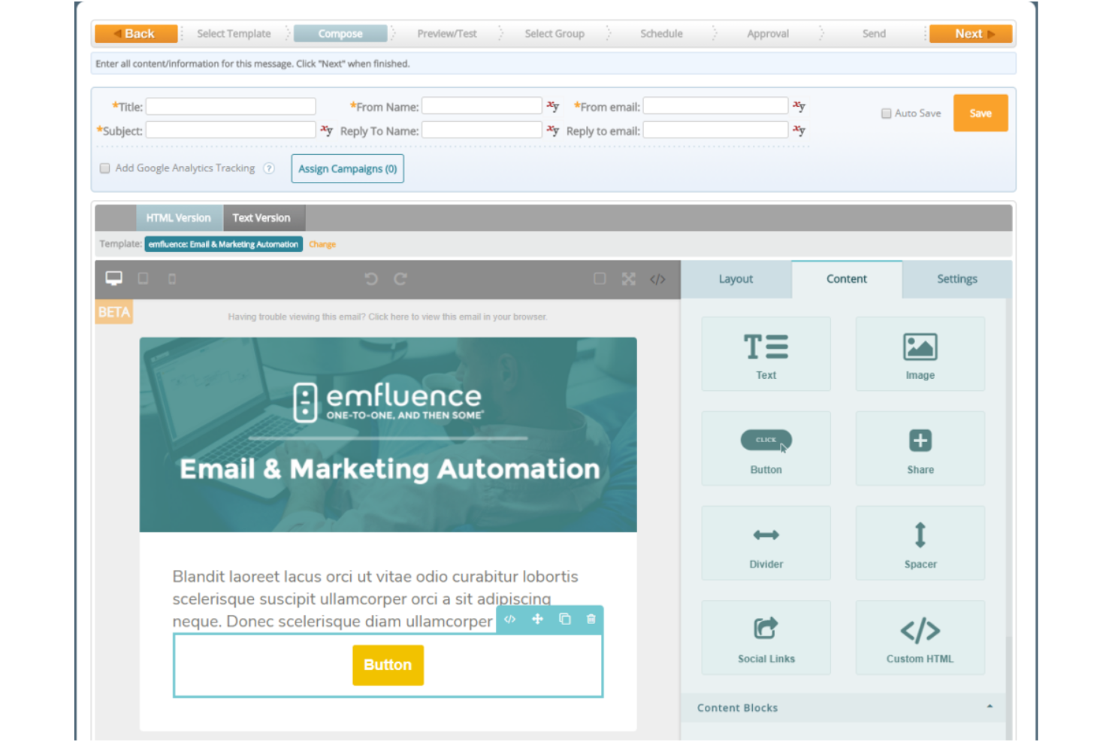The width and height of the screenshot is (1112, 742).
Task: Insert variable into Subject field
Action: click(x=326, y=130)
